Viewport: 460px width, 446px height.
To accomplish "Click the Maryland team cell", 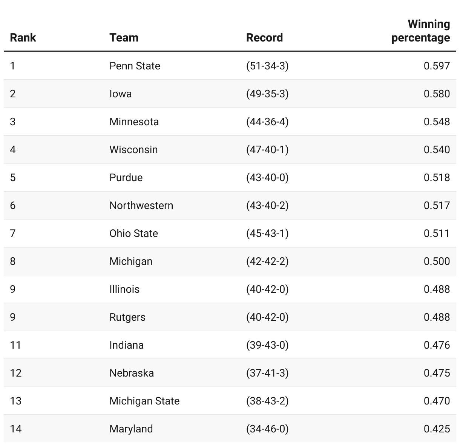I will [131, 429].
